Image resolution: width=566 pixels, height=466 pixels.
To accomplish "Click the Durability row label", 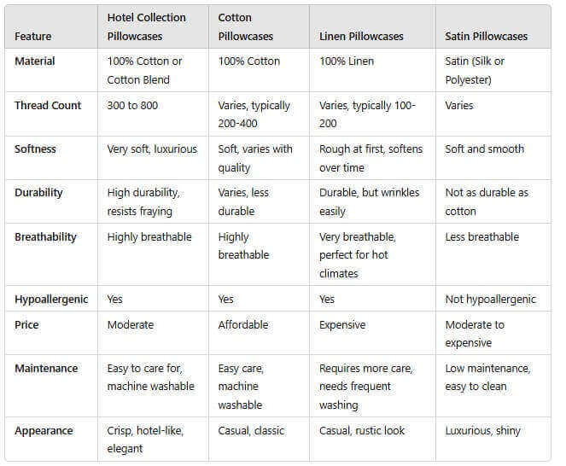I will click(x=38, y=192).
